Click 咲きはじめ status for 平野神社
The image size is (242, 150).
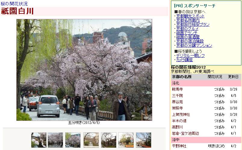pyautogui.click(x=216, y=146)
